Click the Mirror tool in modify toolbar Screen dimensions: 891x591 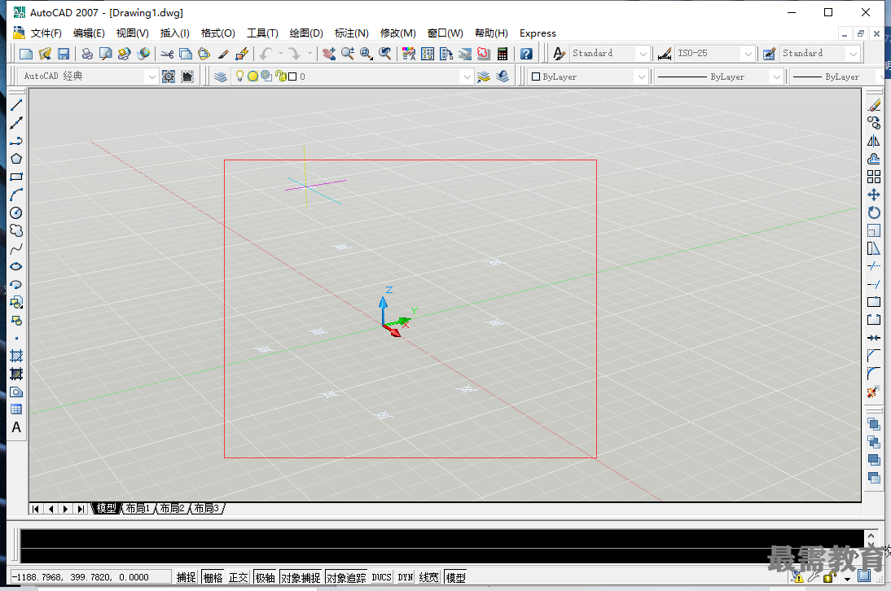874,141
